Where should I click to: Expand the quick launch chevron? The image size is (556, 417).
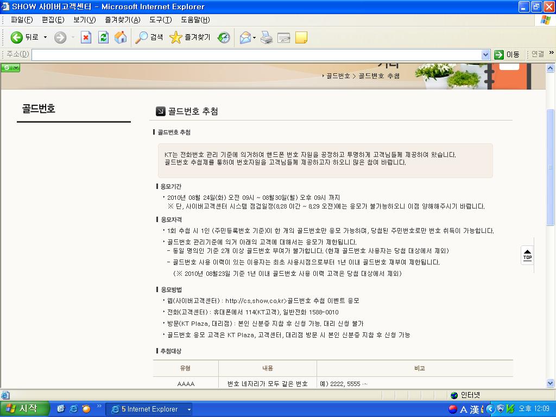99,406
